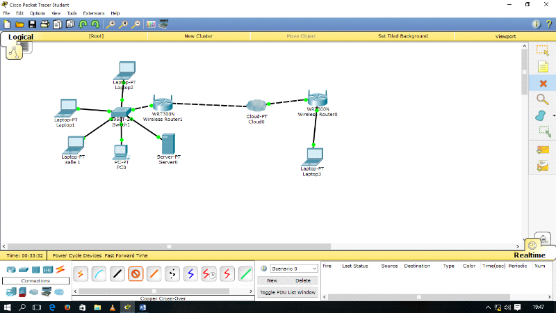Choose the highlighted Copper Cross-Over cable
This screenshot has height=313, width=556.
[x=136, y=274]
